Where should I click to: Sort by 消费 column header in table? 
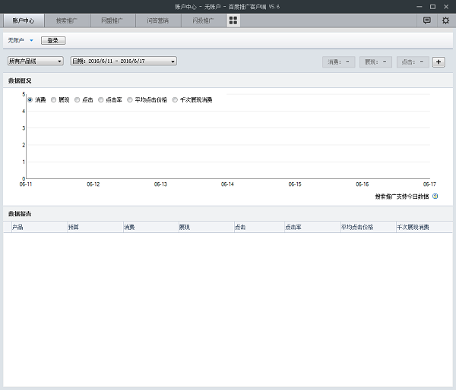150,227
